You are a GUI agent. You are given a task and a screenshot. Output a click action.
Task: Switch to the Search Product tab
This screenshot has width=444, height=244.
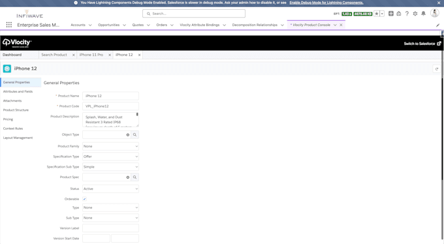point(54,55)
